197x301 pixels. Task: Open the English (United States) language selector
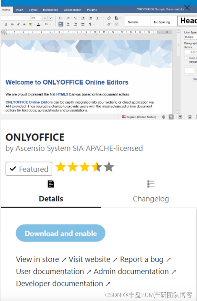[140, 117]
